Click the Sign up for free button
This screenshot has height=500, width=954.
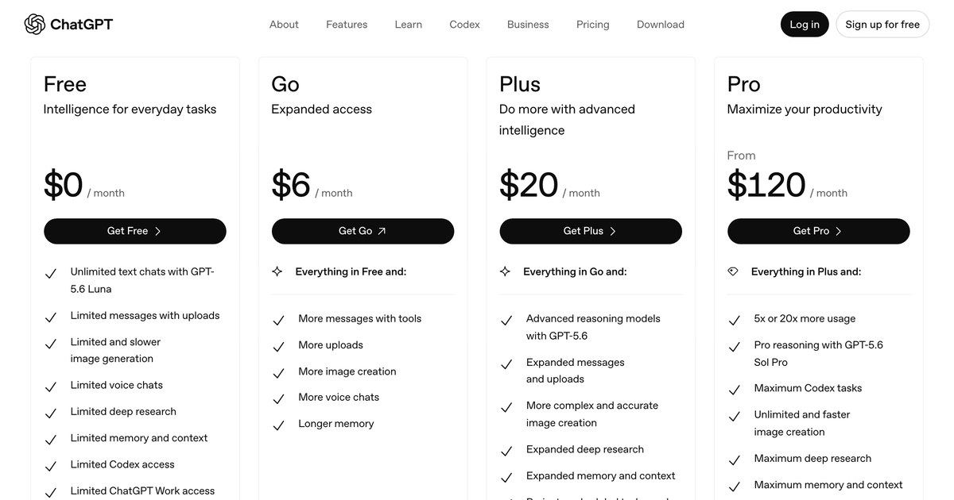click(x=882, y=25)
